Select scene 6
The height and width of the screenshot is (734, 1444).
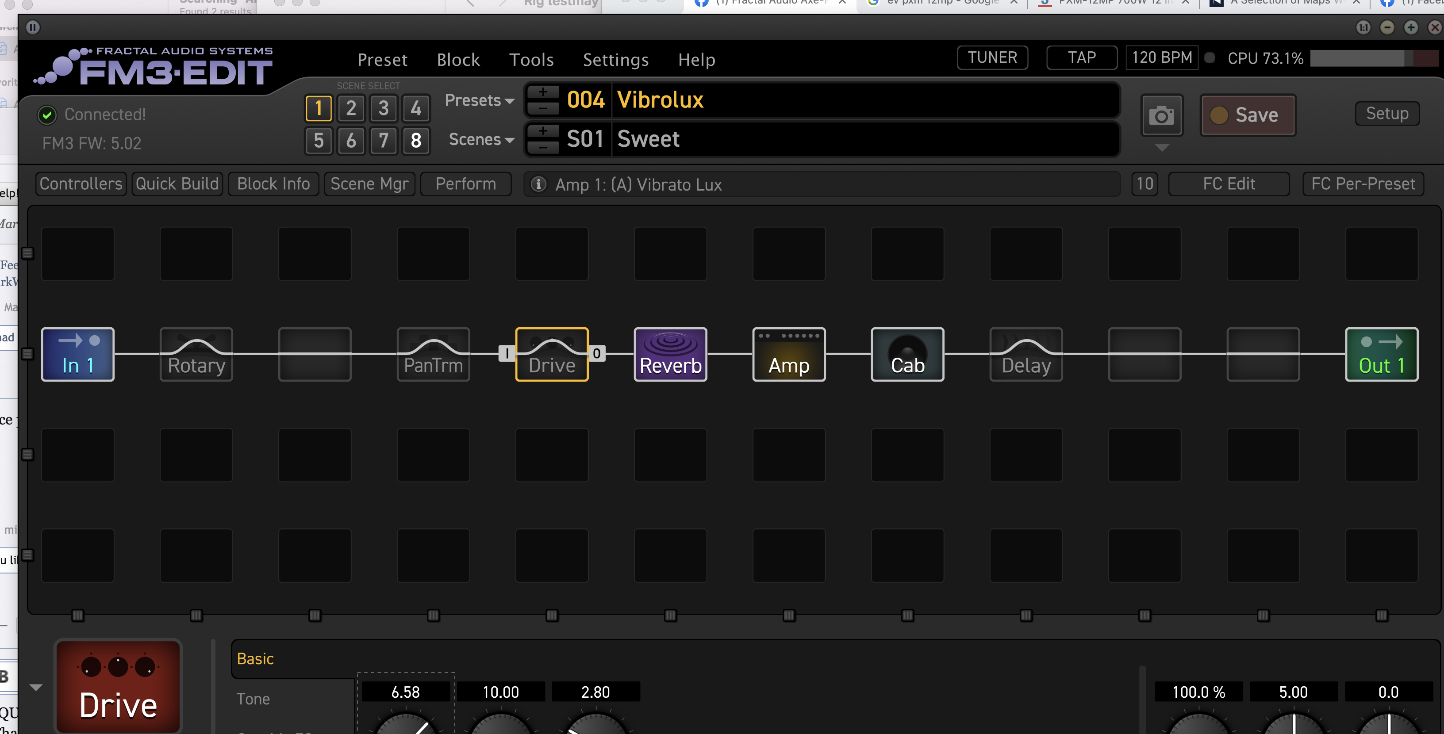click(x=351, y=141)
